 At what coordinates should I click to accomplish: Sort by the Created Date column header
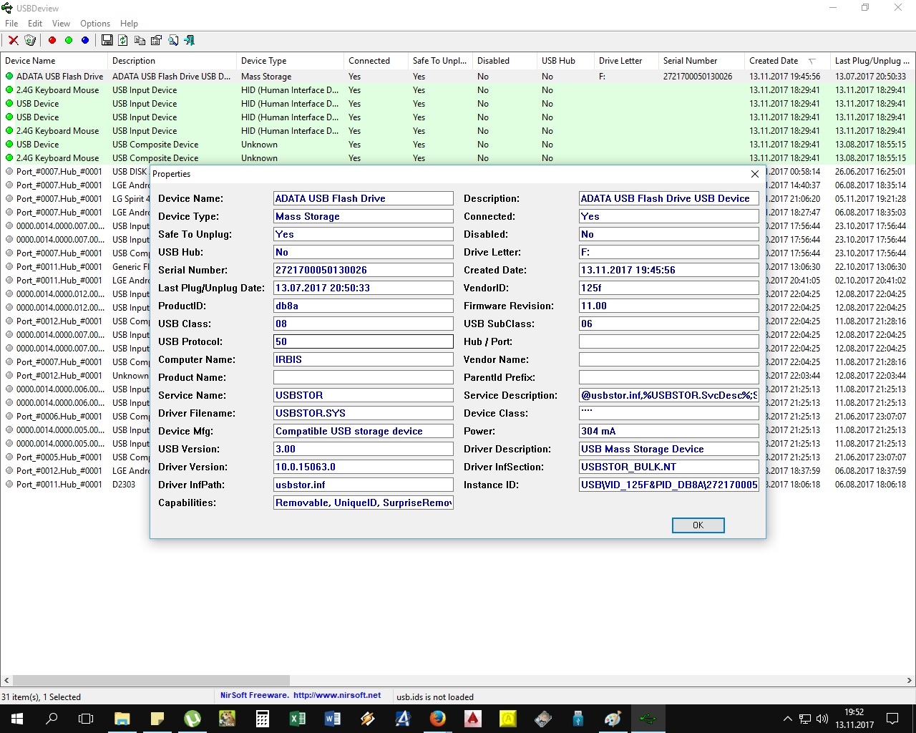[x=787, y=61]
